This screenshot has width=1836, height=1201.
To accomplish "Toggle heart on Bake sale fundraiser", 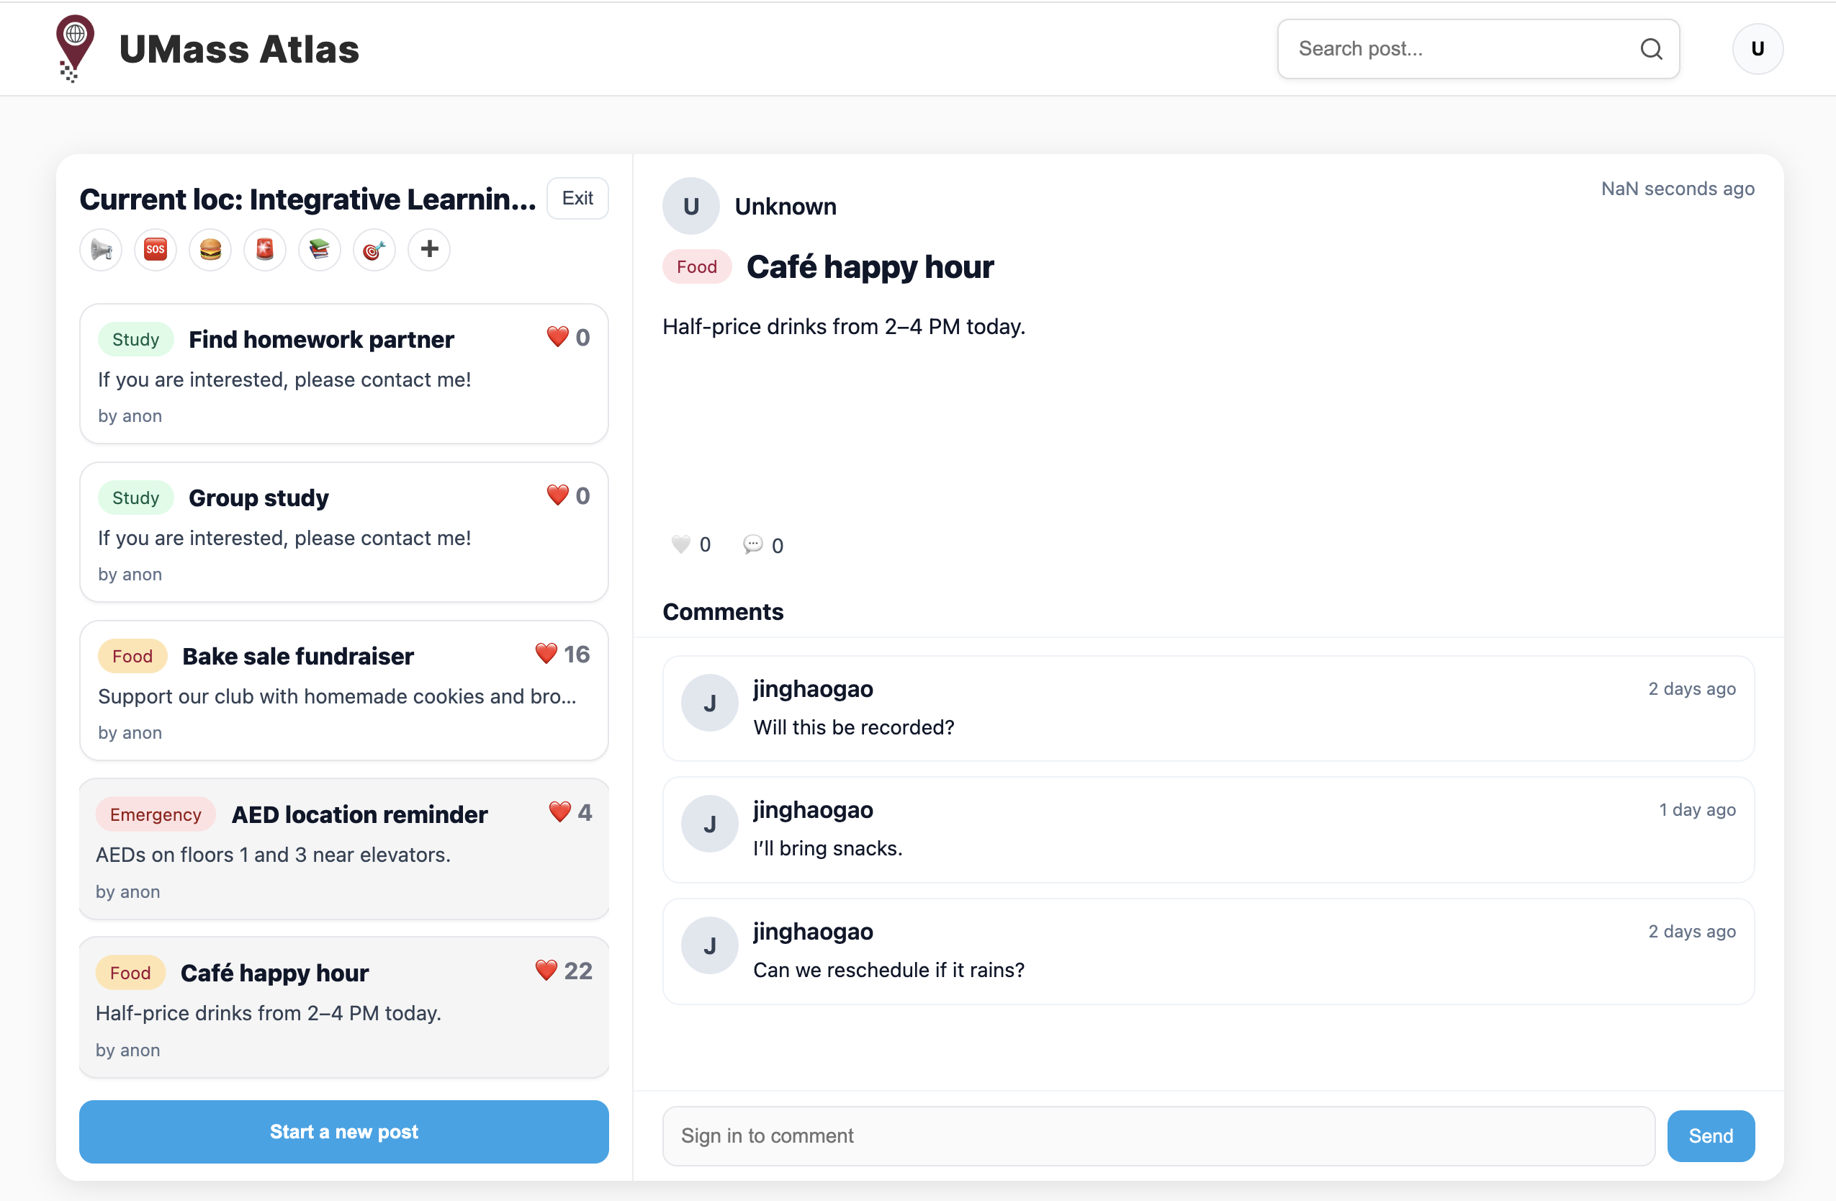I will [x=546, y=654].
